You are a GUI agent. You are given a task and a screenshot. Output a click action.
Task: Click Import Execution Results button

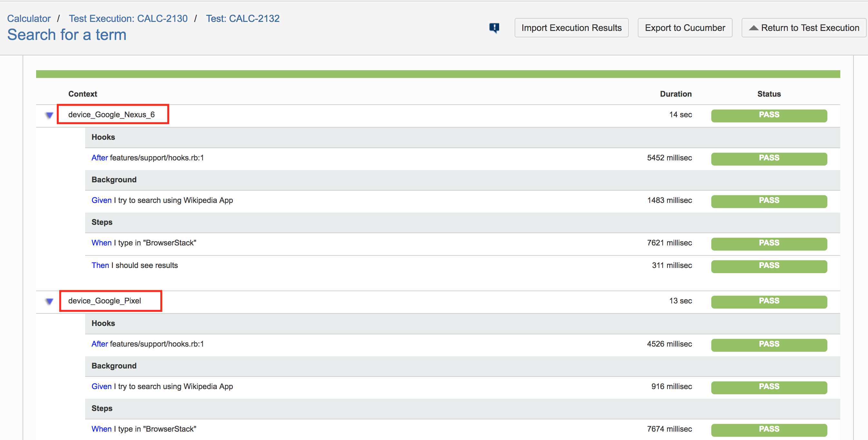[571, 28]
